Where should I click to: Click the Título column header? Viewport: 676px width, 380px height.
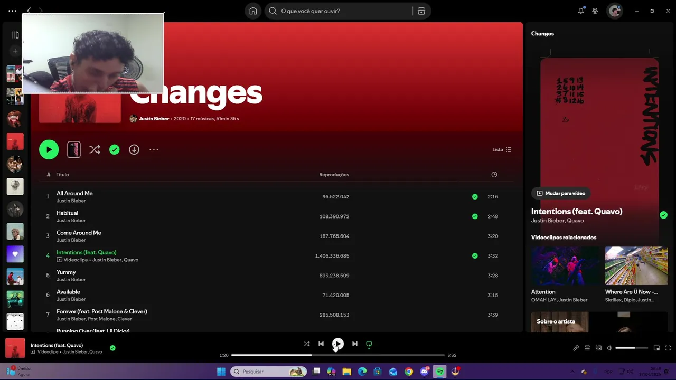coord(62,175)
